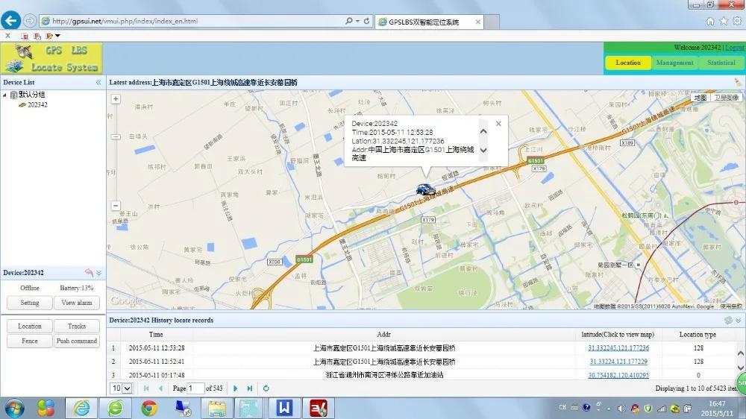Open coordinates link 30.754182,120.410295
Viewport: 746px width, 419px height.
618,375
